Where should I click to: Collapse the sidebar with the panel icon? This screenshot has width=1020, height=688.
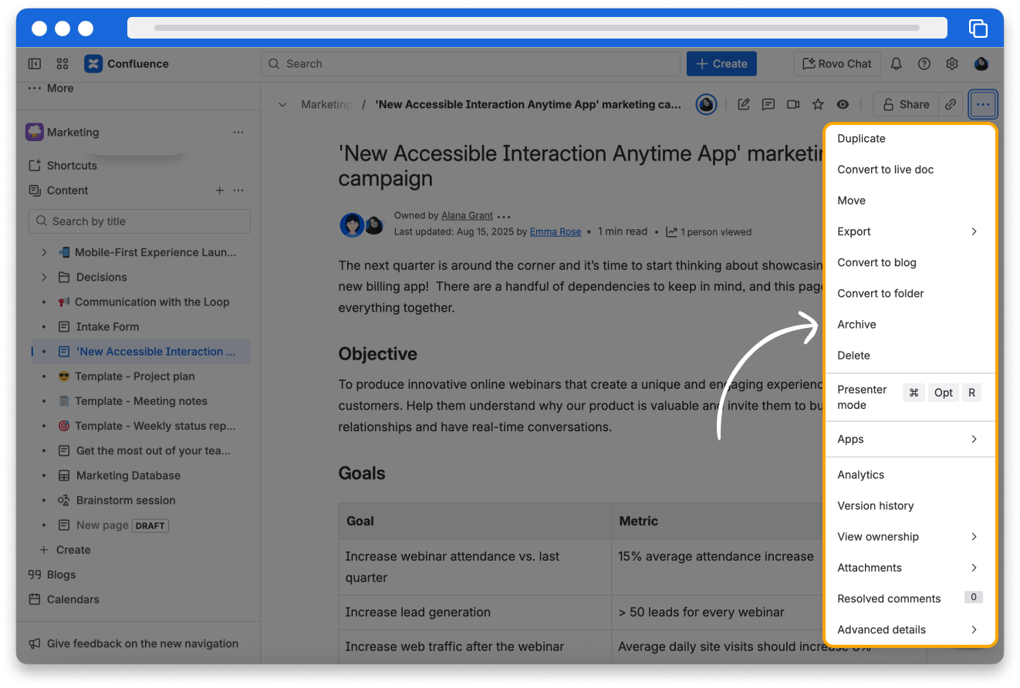pyautogui.click(x=35, y=64)
